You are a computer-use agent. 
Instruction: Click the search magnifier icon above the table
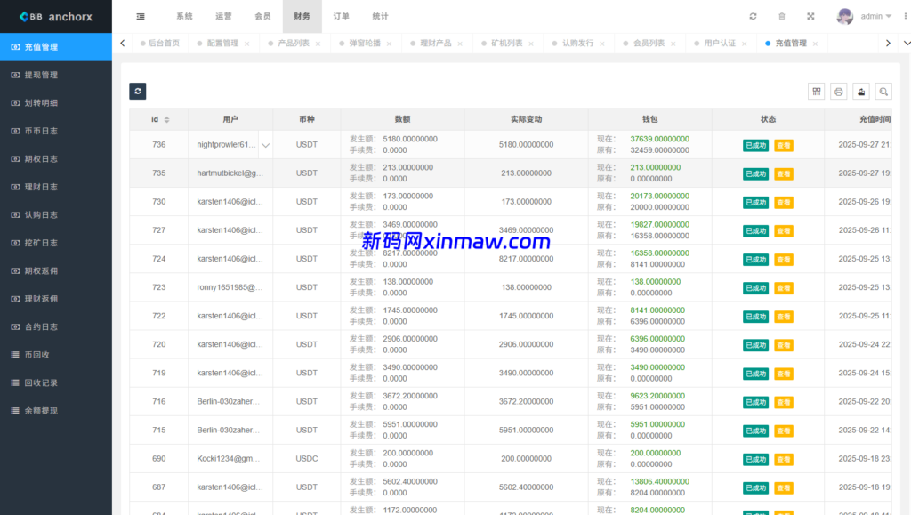point(883,91)
